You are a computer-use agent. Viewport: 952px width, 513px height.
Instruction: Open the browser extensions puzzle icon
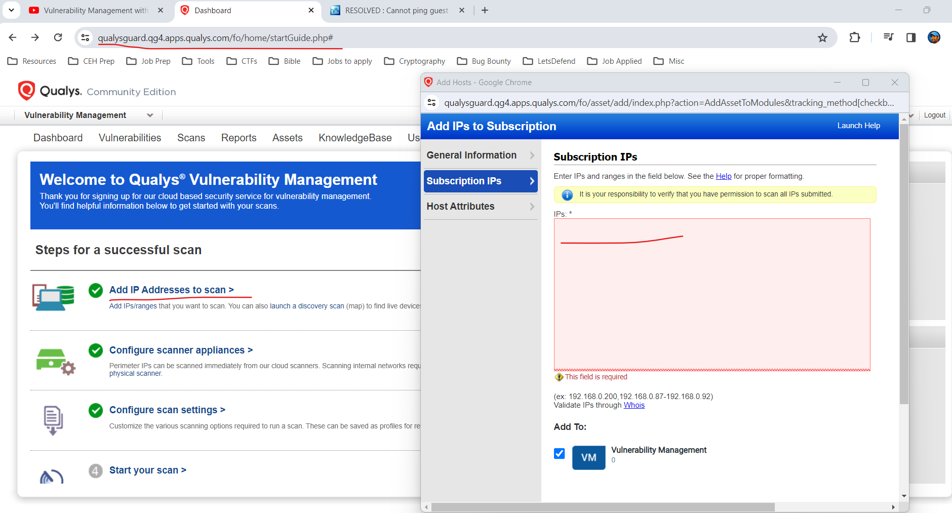[x=855, y=37]
